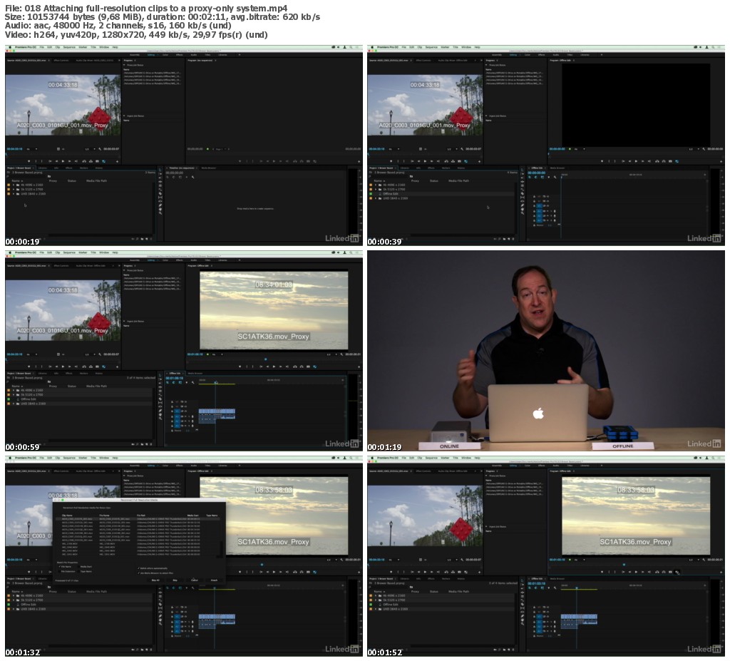Click New Bin icon in Project panel, 00:00:59 frame

pyautogui.click(x=142, y=444)
